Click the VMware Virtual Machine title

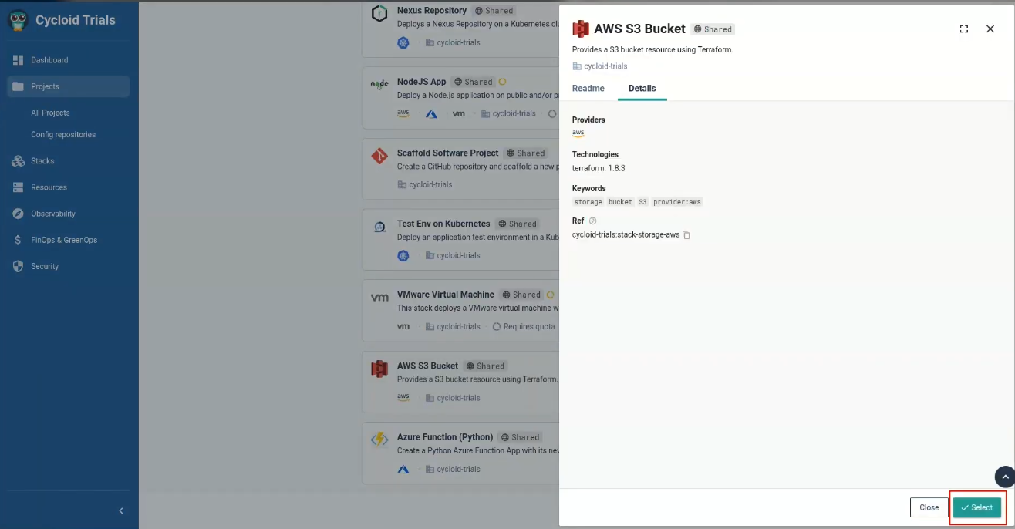pyautogui.click(x=446, y=295)
